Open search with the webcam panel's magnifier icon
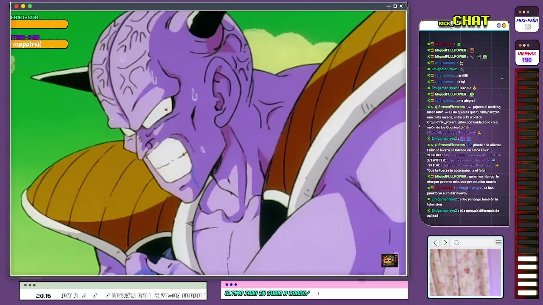Viewport: 543px width, 305px height. tap(456, 243)
